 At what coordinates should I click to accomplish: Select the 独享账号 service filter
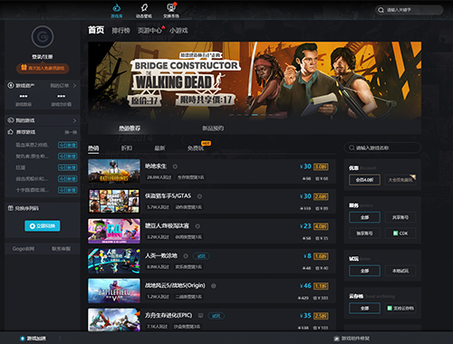coord(364,234)
